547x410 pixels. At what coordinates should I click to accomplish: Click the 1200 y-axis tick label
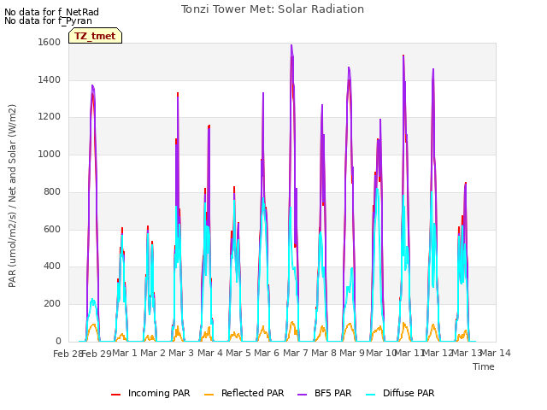(x=50, y=117)
